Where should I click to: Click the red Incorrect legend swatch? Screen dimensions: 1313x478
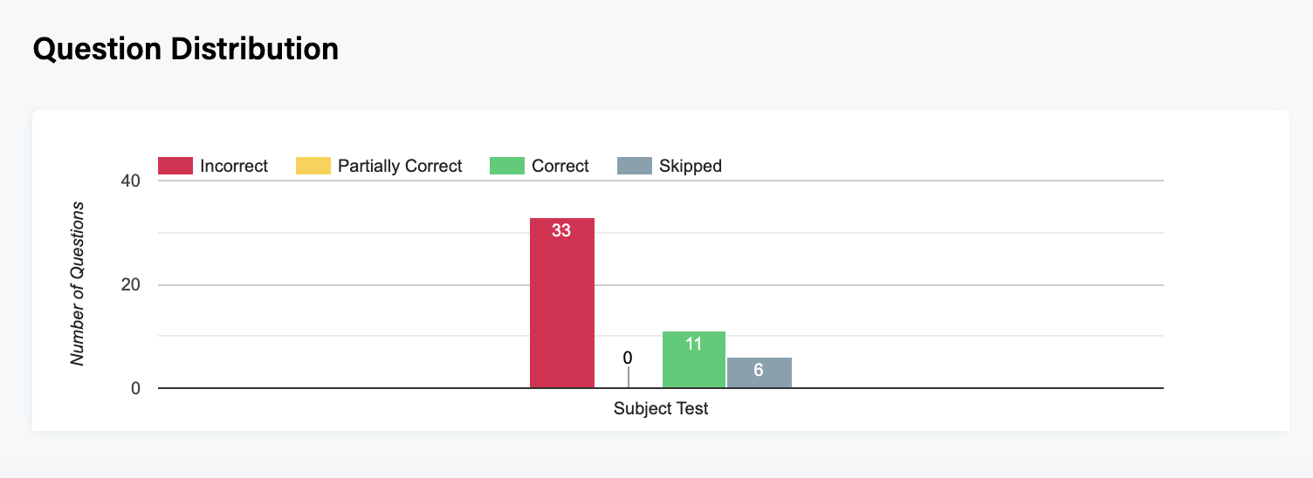175,166
